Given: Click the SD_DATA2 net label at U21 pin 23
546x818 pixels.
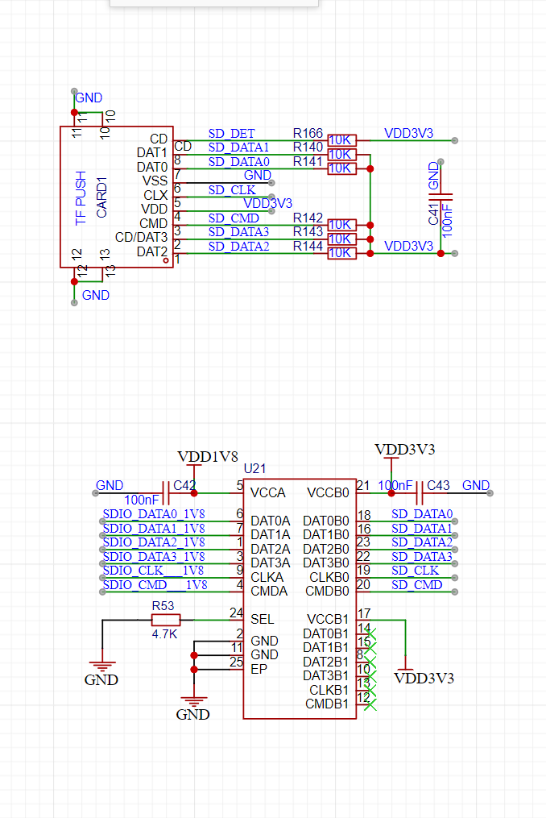Looking at the screenshot, I should tap(422, 542).
